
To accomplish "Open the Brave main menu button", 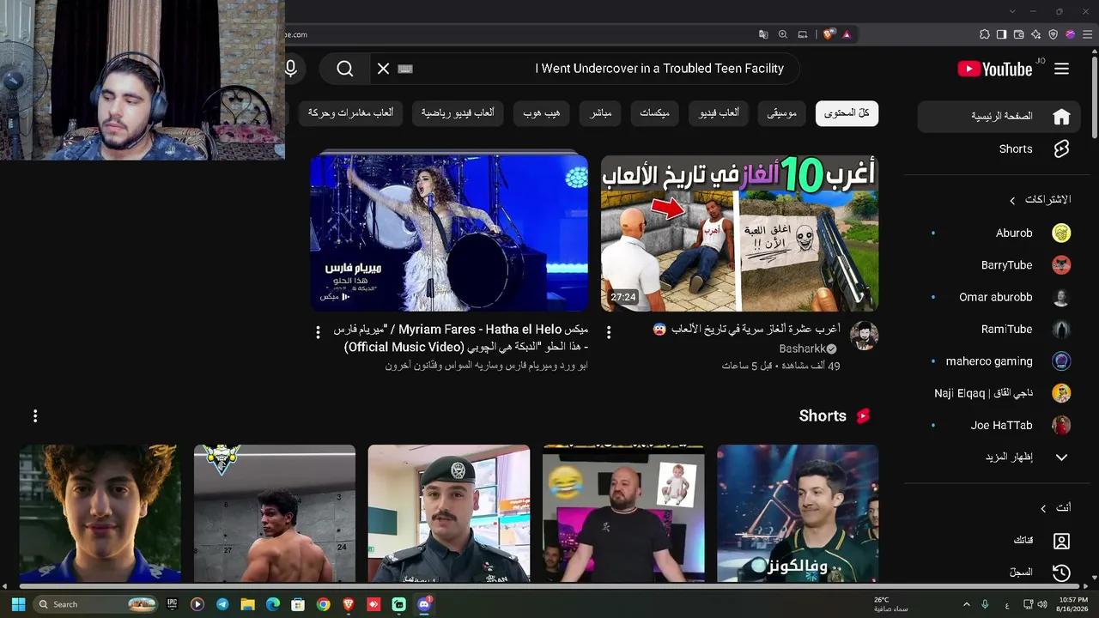I will pos(1088,34).
